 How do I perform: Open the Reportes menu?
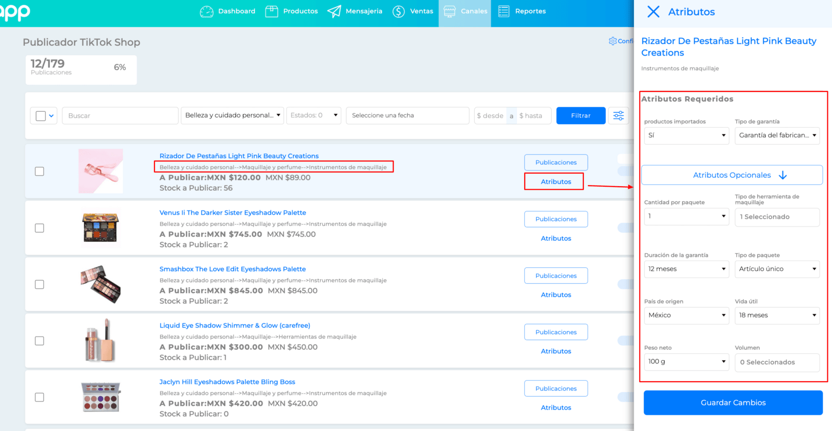pyautogui.click(x=530, y=11)
